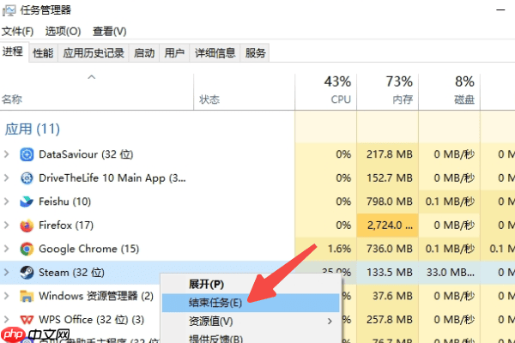The image size is (515, 343).
Task: Switch to the 用户 tab
Action: 174,53
